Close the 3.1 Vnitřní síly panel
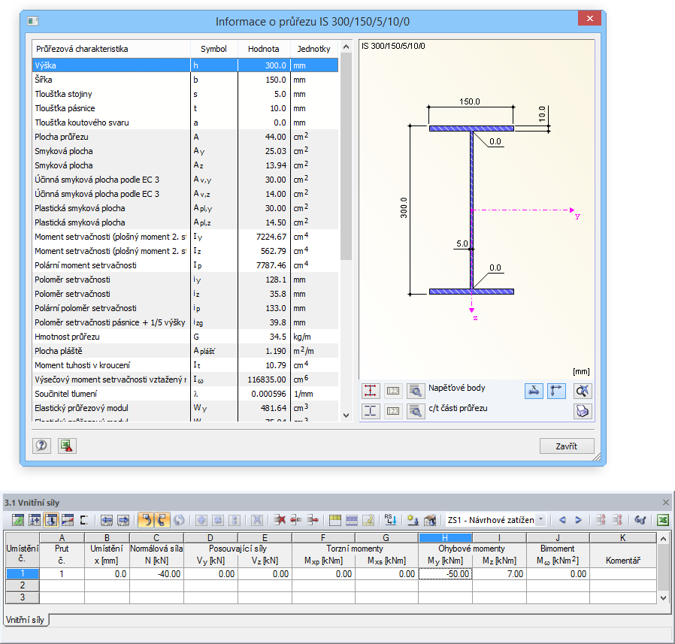Viewport: 675px width, 644px height. coord(665,502)
